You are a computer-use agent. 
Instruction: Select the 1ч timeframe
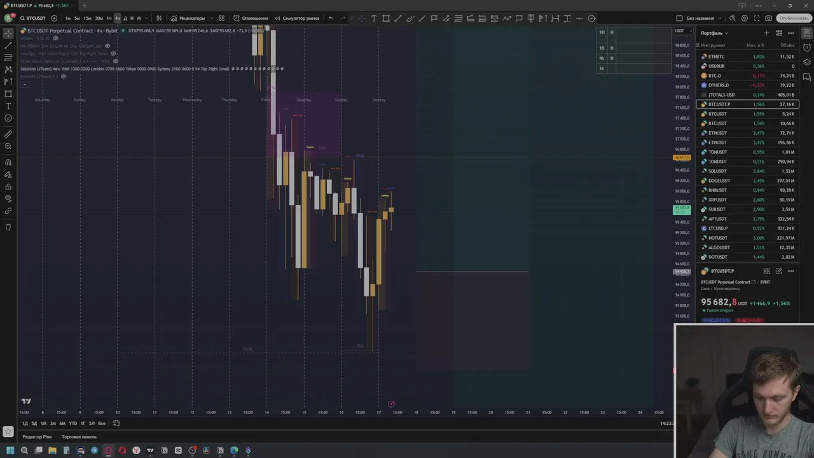coord(109,18)
